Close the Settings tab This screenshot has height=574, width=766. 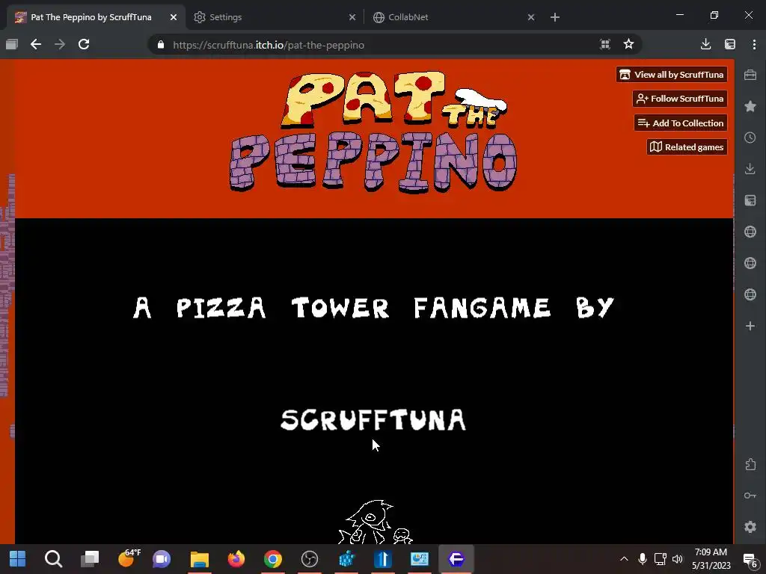coord(352,17)
